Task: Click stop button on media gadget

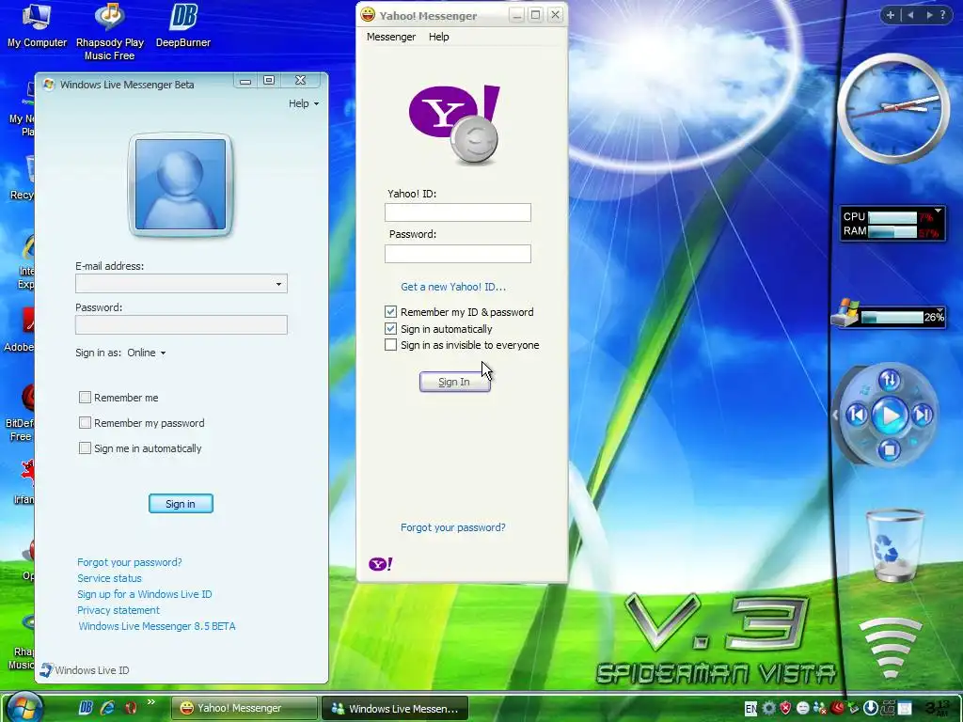Action: pos(889,450)
